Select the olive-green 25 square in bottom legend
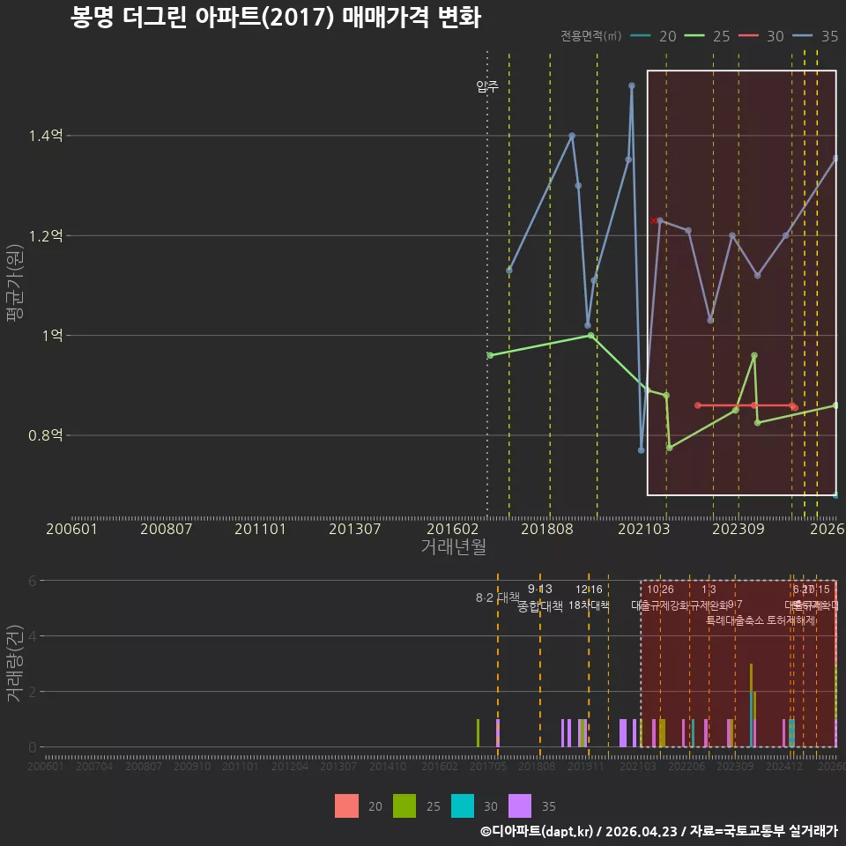The image size is (846, 846). (x=404, y=806)
